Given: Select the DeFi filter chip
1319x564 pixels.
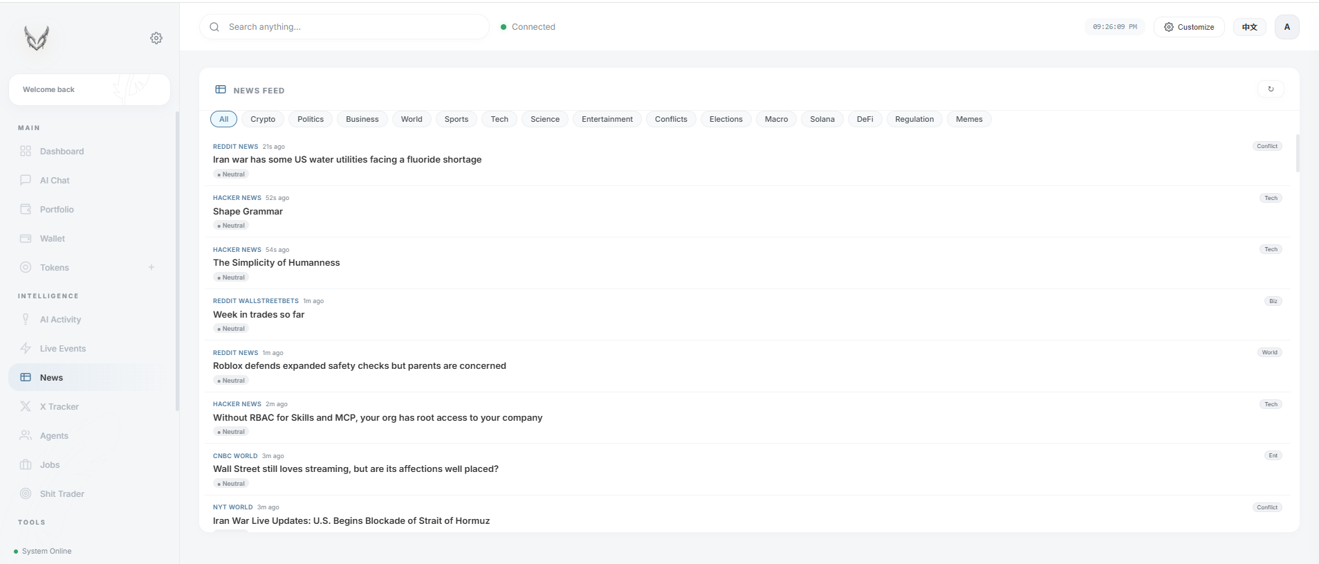Looking at the screenshot, I should (x=865, y=119).
